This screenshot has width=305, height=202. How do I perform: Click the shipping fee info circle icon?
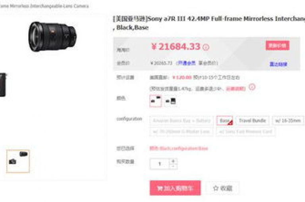point(252,87)
